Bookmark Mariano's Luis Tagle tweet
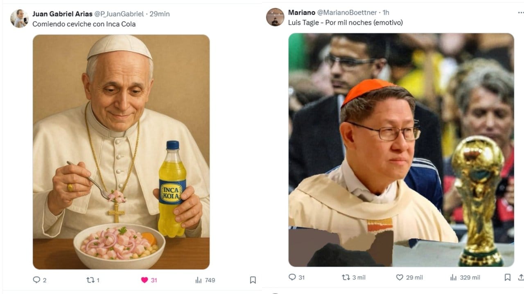524x294 pixels. tap(507, 277)
